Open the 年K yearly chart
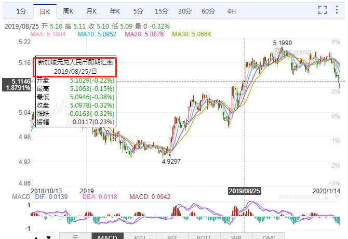This screenshot has width=348, height=239. coord(115,11)
